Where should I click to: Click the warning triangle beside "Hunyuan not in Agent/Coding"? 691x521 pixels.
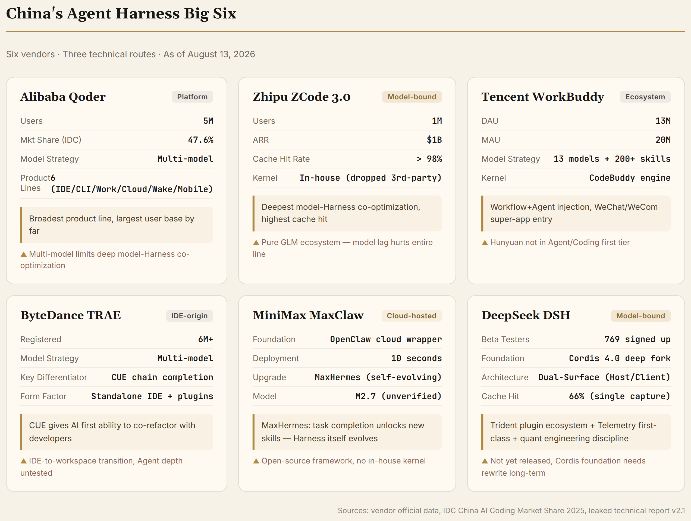pos(485,243)
